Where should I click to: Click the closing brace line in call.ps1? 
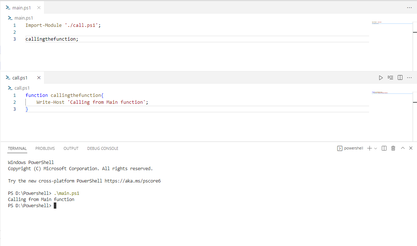[27, 109]
